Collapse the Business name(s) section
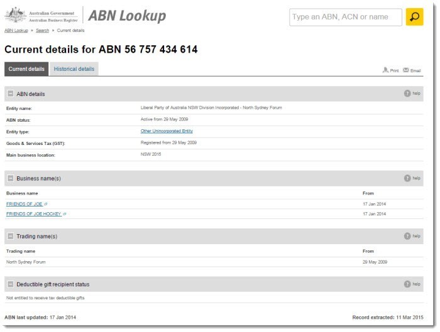This screenshot has height=332, width=440. tap(11, 179)
